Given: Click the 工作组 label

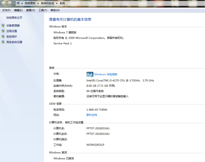Looking at the screenshot, I should 58,145.
